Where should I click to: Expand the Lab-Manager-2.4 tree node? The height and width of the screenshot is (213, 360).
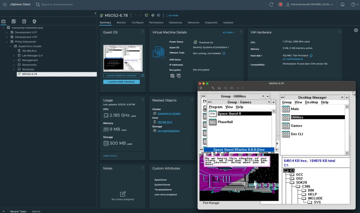point(14,55)
